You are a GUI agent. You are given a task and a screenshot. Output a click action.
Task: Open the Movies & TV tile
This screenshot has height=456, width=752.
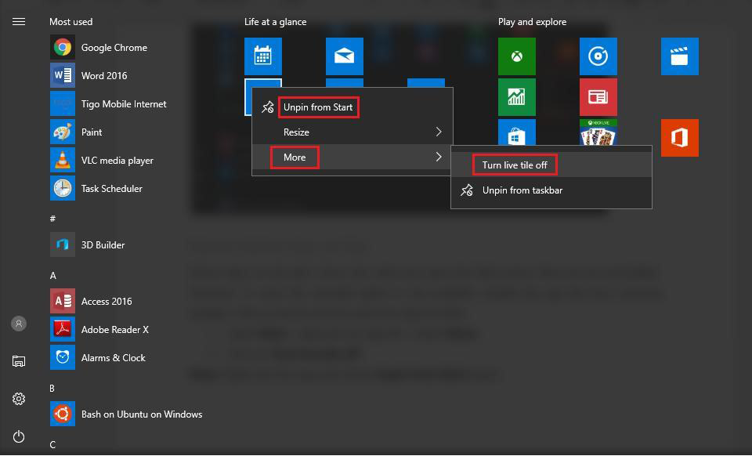(680, 56)
